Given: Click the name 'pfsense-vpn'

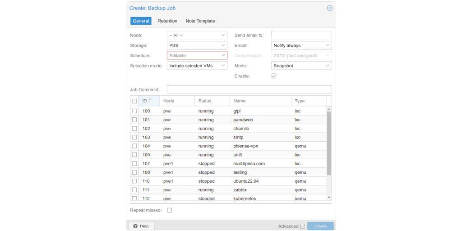Looking at the screenshot, I should (x=246, y=146).
